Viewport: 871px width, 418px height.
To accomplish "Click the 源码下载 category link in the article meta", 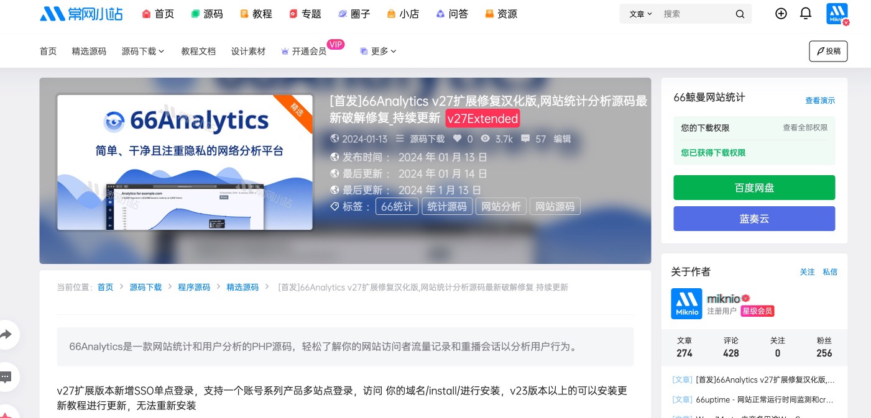I will click(x=427, y=139).
